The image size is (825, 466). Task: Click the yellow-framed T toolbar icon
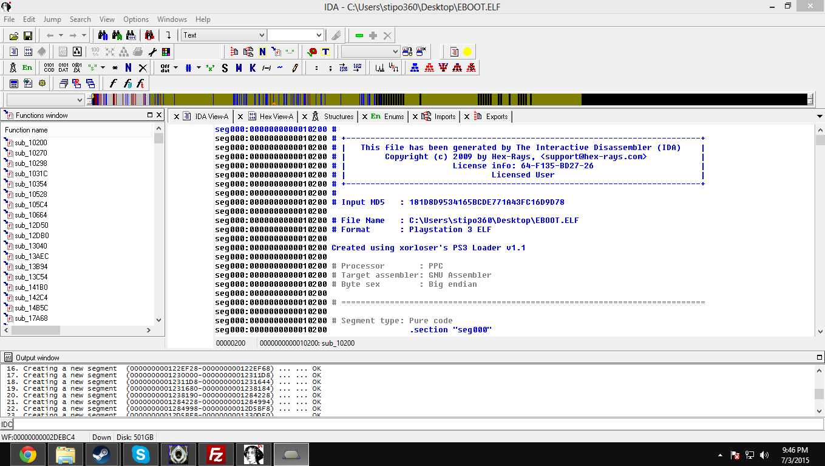[326, 52]
